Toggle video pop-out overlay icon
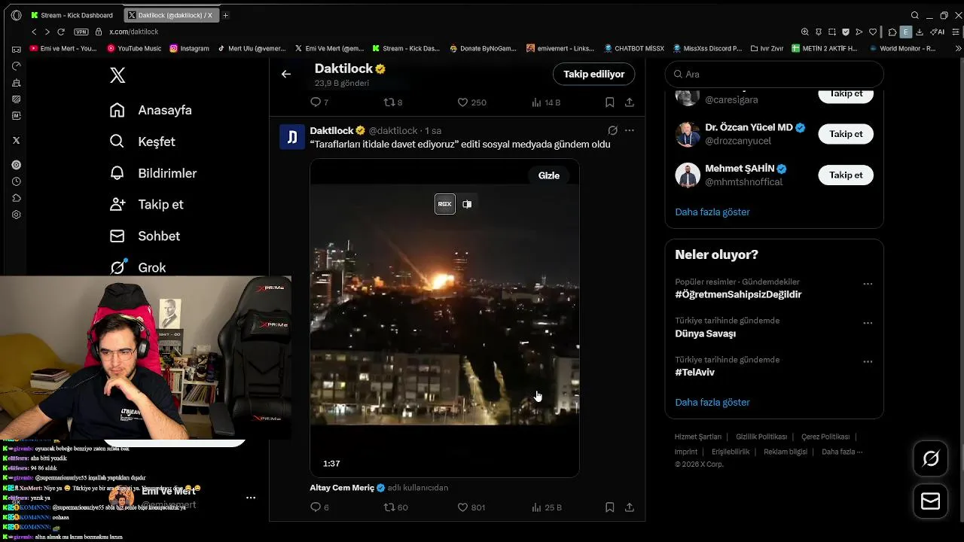The height and width of the screenshot is (542, 964). point(467,204)
